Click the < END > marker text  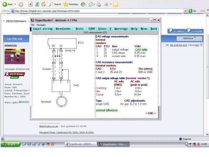click(150, 113)
